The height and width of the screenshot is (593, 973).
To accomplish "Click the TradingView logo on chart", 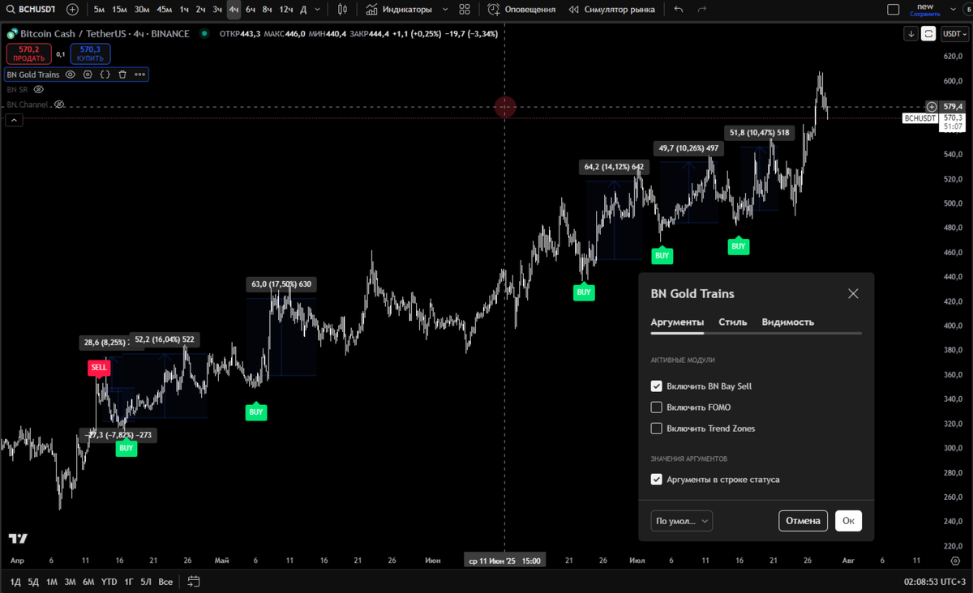I will click(18, 539).
